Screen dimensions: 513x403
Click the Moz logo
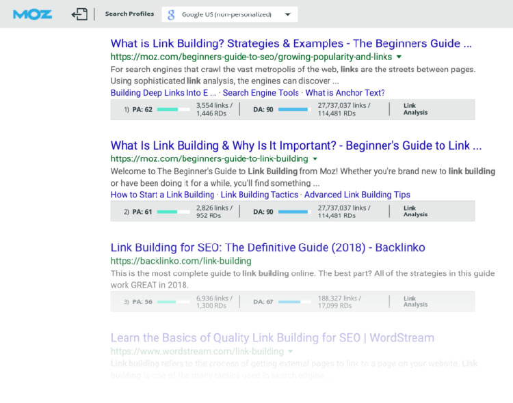point(32,14)
